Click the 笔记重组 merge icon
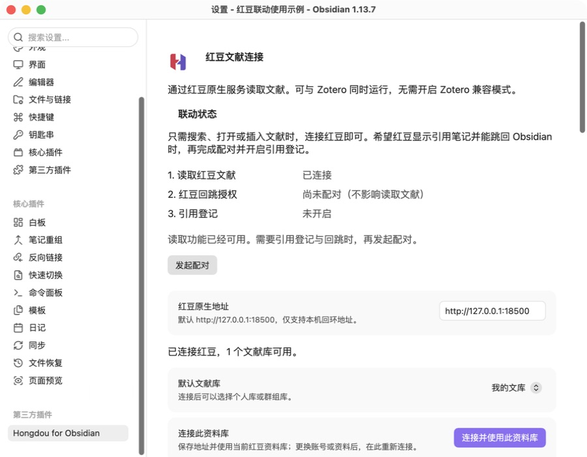Viewport: 587px width, 457px height. (x=18, y=240)
